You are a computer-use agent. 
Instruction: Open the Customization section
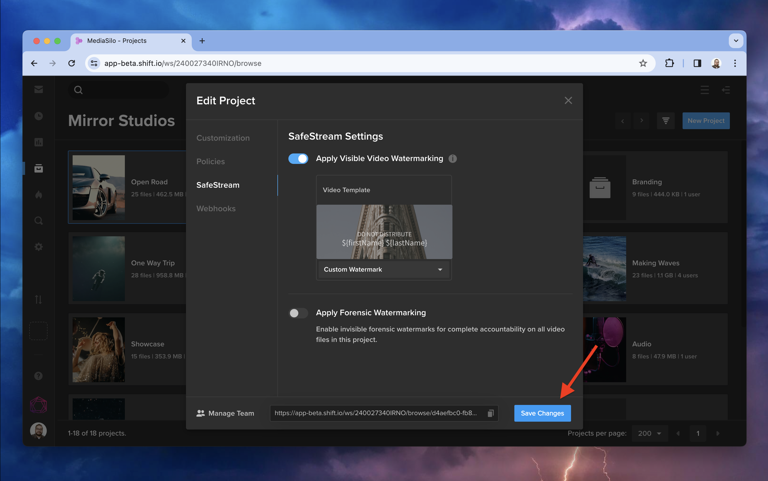pyautogui.click(x=223, y=138)
